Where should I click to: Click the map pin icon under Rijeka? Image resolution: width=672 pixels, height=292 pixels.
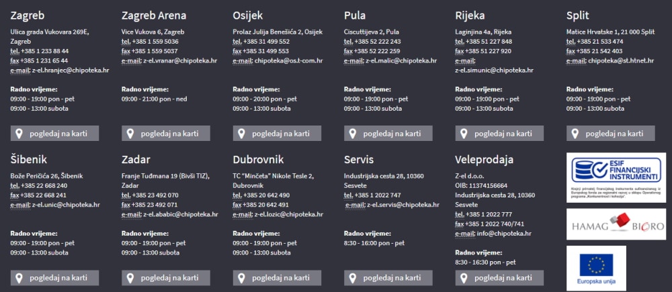click(x=464, y=134)
